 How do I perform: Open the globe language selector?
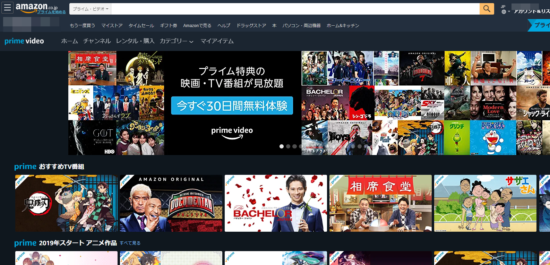pos(506,12)
